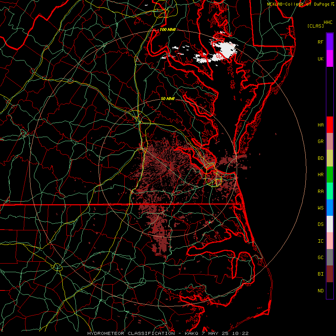Screen dimensions: 336x336
Task: Click the BD legend label
Action: tap(320, 158)
